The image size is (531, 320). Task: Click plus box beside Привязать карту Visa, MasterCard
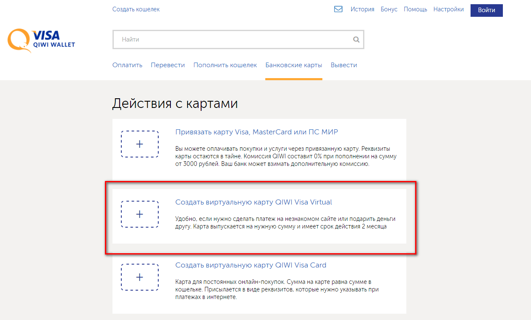coord(140,144)
